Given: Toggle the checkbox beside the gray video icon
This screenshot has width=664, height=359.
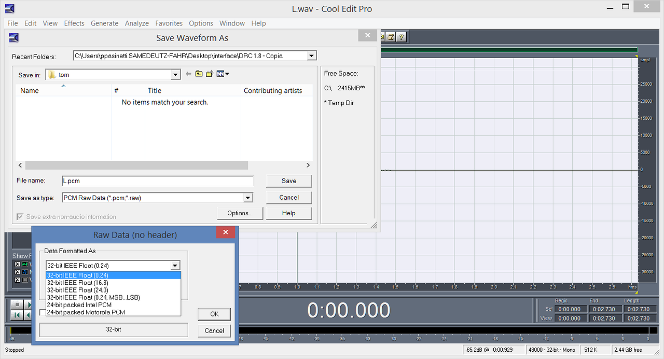Looking at the screenshot, I should click(x=17, y=280).
